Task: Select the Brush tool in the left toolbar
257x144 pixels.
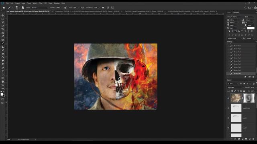Action: (x=3, y=43)
